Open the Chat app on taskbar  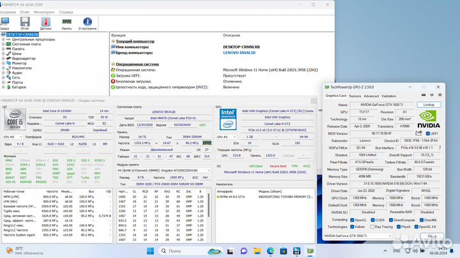click(243, 251)
